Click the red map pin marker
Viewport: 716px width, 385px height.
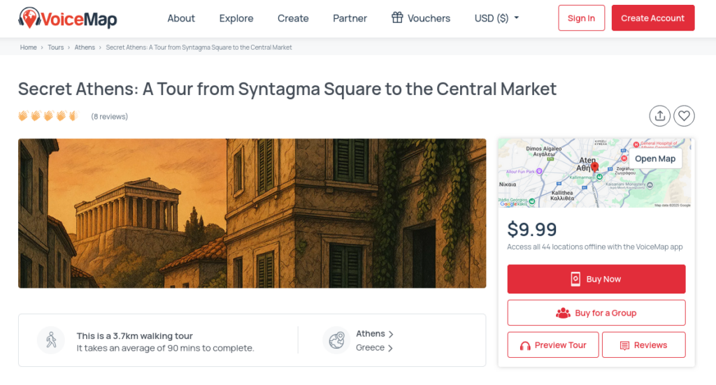[x=594, y=167]
